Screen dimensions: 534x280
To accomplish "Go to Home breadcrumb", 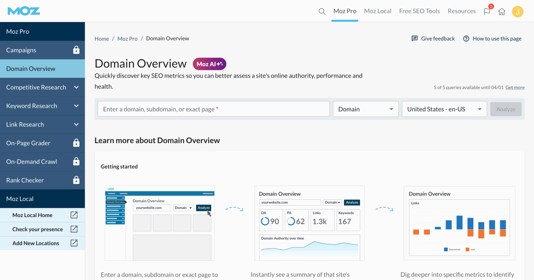I will pyautogui.click(x=102, y=39).
